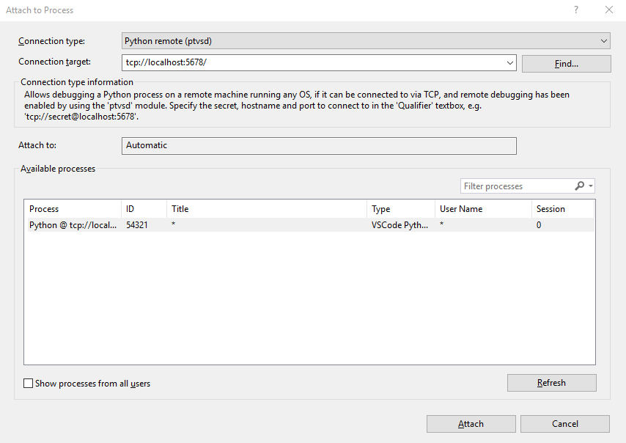Select the Python remote process row
Screen dimensions: 626x443
[x=220, y=224]
